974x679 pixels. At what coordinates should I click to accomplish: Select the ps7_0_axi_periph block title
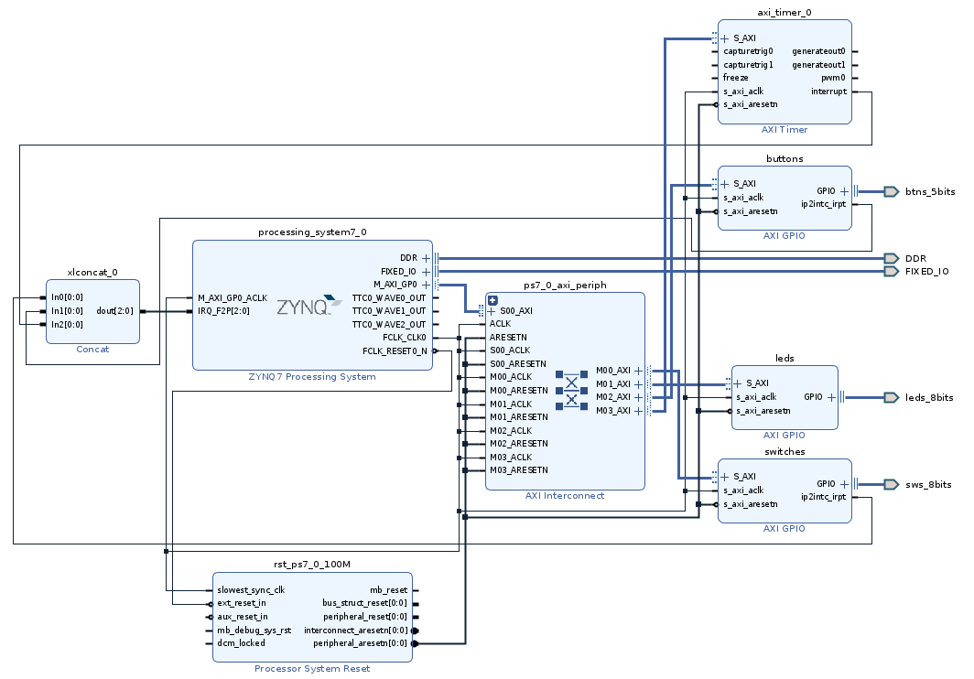tap(566, 285)
